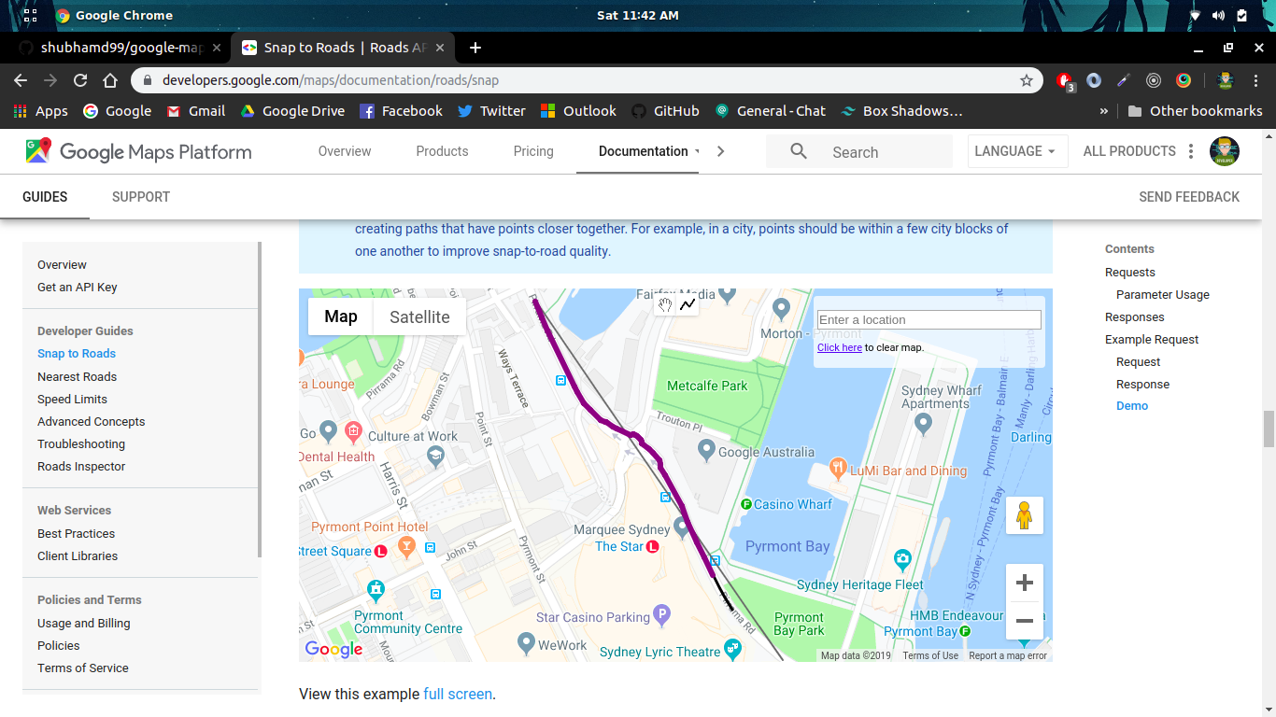Open the Other bookmarks folder
The height and width of the screenshot is (717, 1276).
(x=1195, y=111)
